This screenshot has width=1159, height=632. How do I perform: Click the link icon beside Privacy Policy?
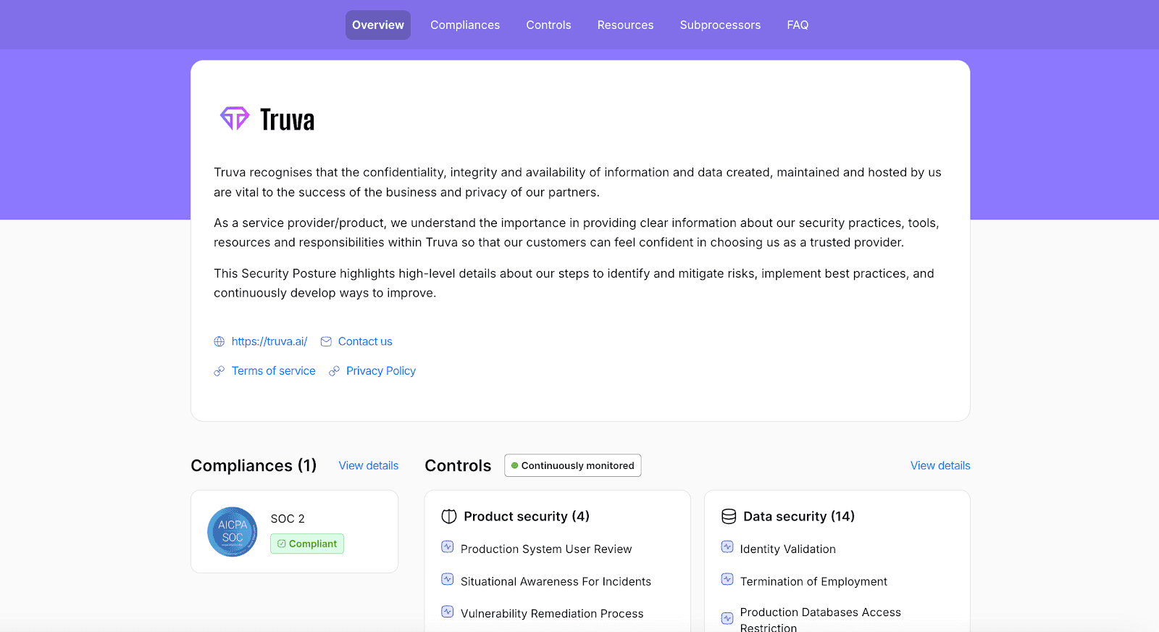pos(334,371)
